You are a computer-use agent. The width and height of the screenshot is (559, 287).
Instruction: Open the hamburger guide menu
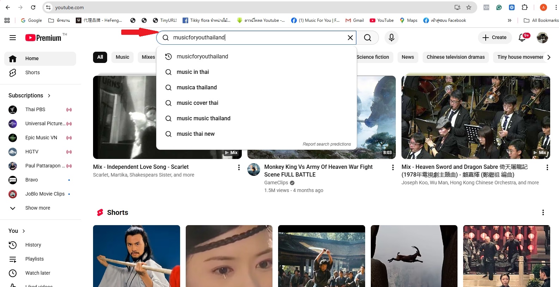point(13,38)
